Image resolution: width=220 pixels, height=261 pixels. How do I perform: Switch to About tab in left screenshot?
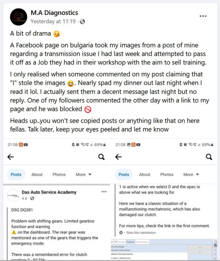37,175
